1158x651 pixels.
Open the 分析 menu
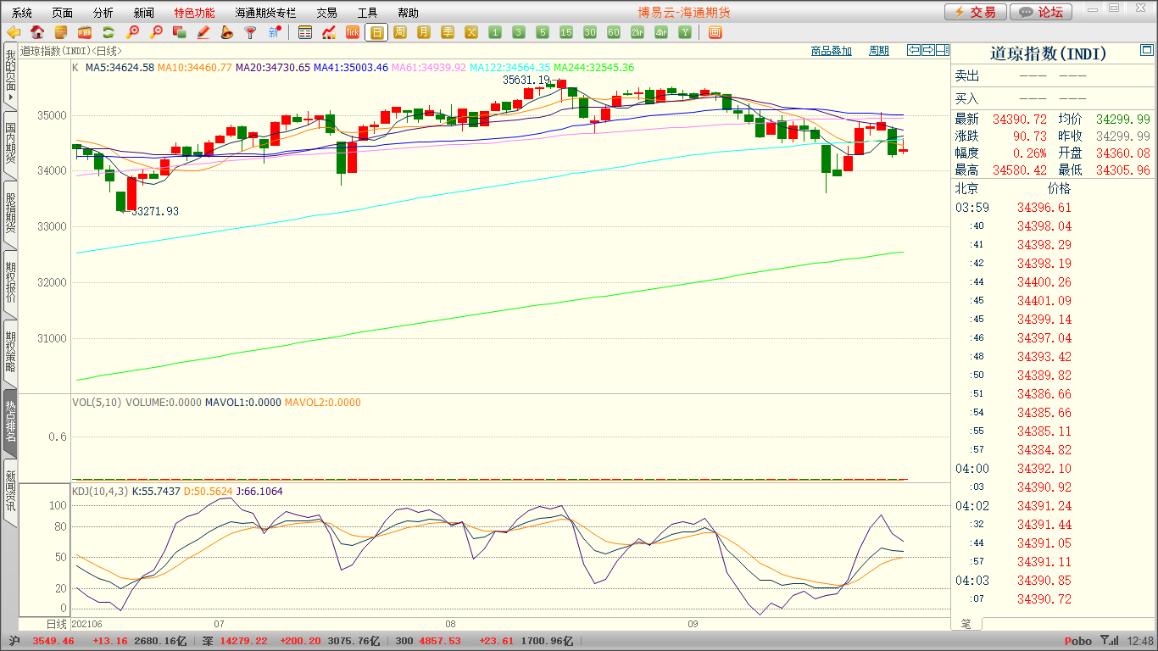(103, 13)
